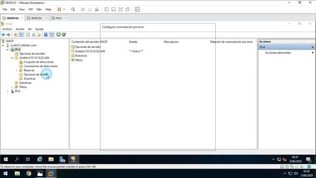Switch to Unity mode icon in VMware toolbar
The height and width of the screenshot is (178, 316).
(x=127, y=9)
